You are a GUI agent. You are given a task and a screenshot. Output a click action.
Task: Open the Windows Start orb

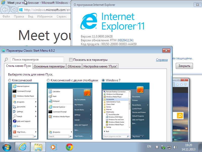tap(7, 147)
